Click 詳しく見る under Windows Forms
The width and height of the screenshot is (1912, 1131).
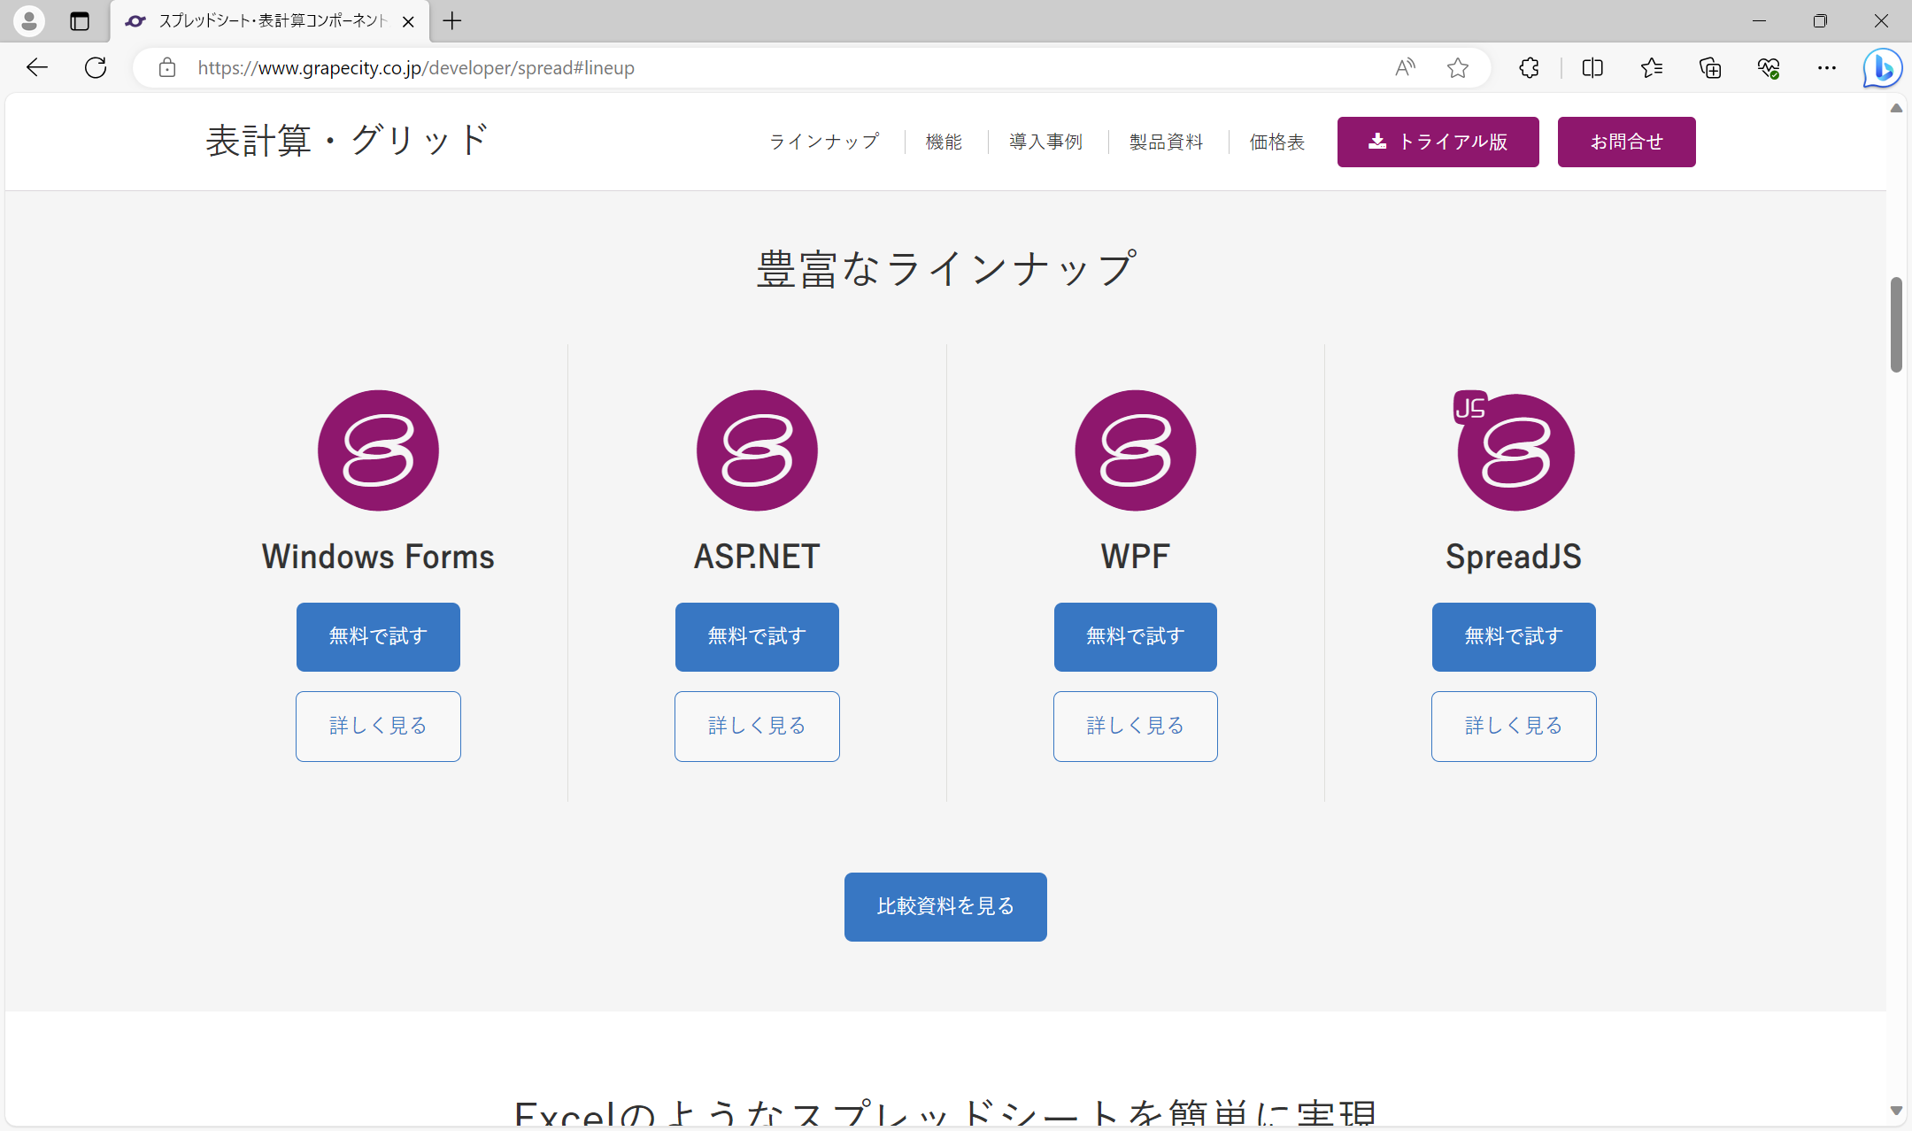coord(378,727)
